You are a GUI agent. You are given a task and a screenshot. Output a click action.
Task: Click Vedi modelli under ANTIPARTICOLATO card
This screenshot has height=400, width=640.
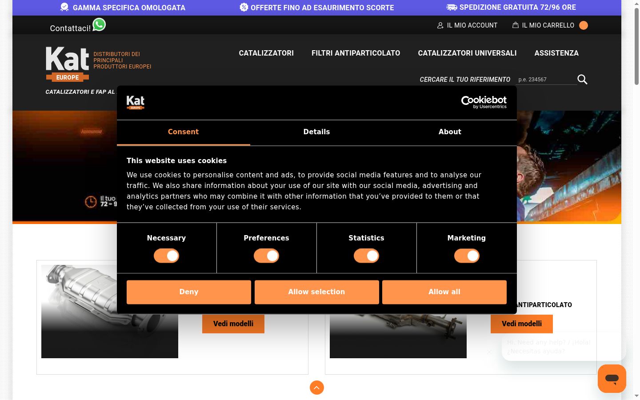click(522, 324)
